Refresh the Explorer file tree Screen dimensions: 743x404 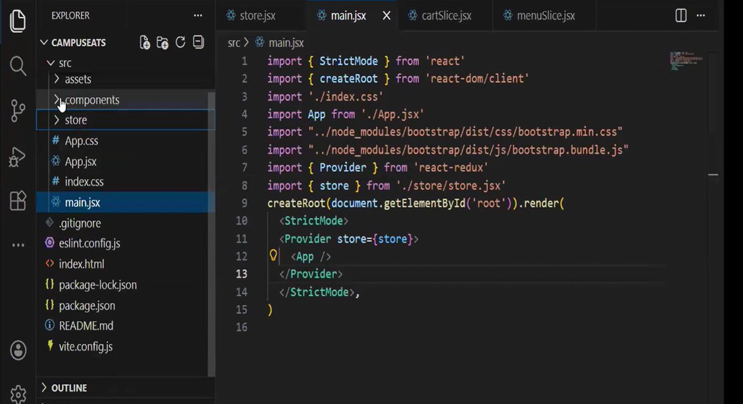point(180,43)
